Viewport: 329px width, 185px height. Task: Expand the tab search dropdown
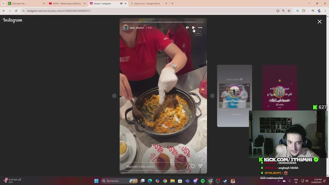[x=3, y=4]
